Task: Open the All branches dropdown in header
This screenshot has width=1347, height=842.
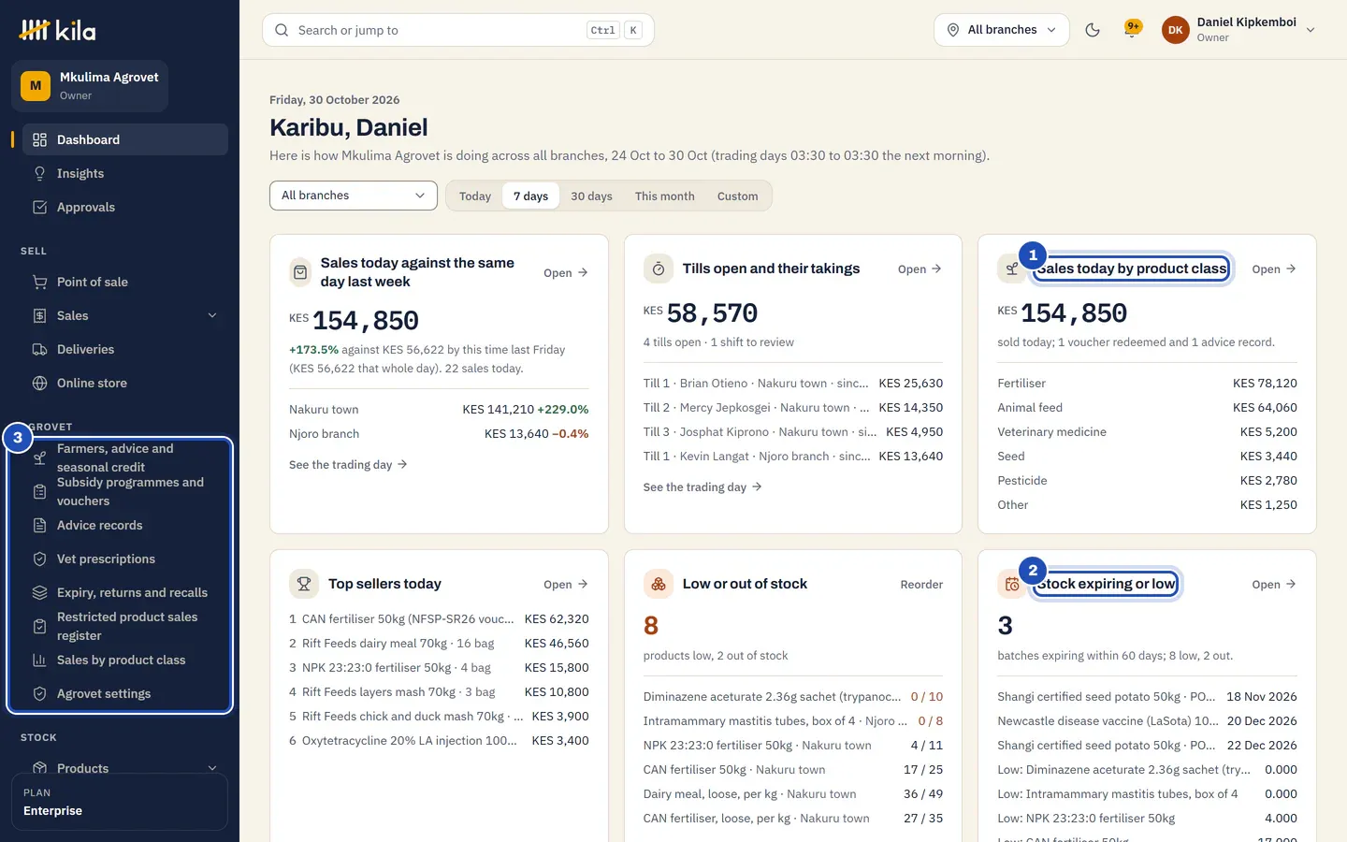Action: (1002, 30)
